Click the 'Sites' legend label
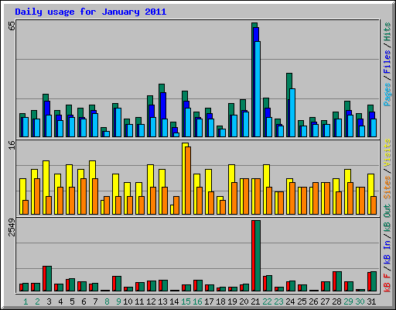The width and height of the screenshot is (396, 310). [387, 188]
